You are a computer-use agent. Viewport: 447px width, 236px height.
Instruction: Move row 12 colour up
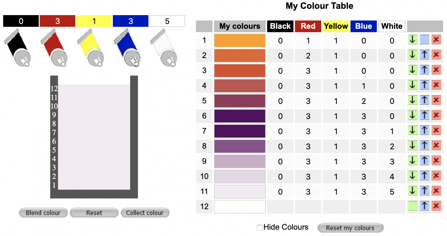(x=424, y=206)
